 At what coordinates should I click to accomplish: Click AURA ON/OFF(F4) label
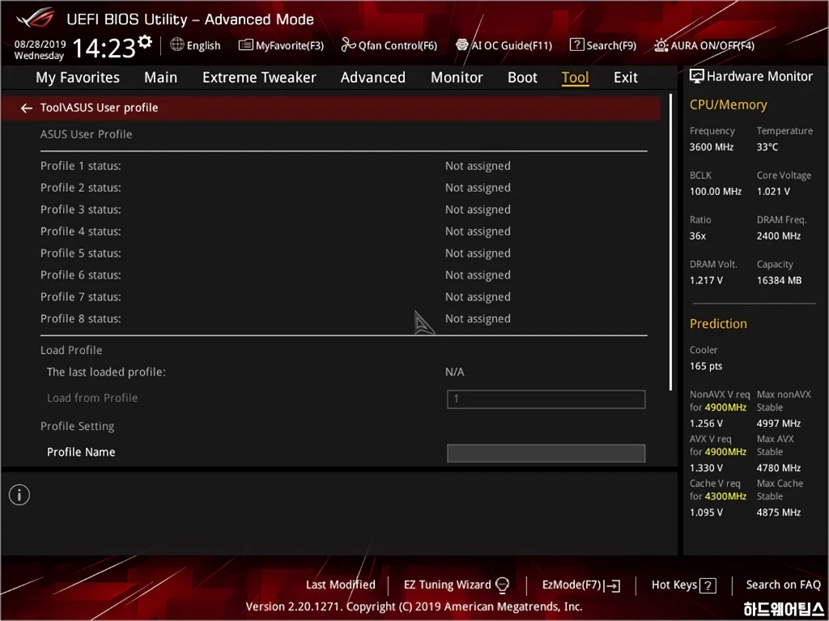[712, 45]
